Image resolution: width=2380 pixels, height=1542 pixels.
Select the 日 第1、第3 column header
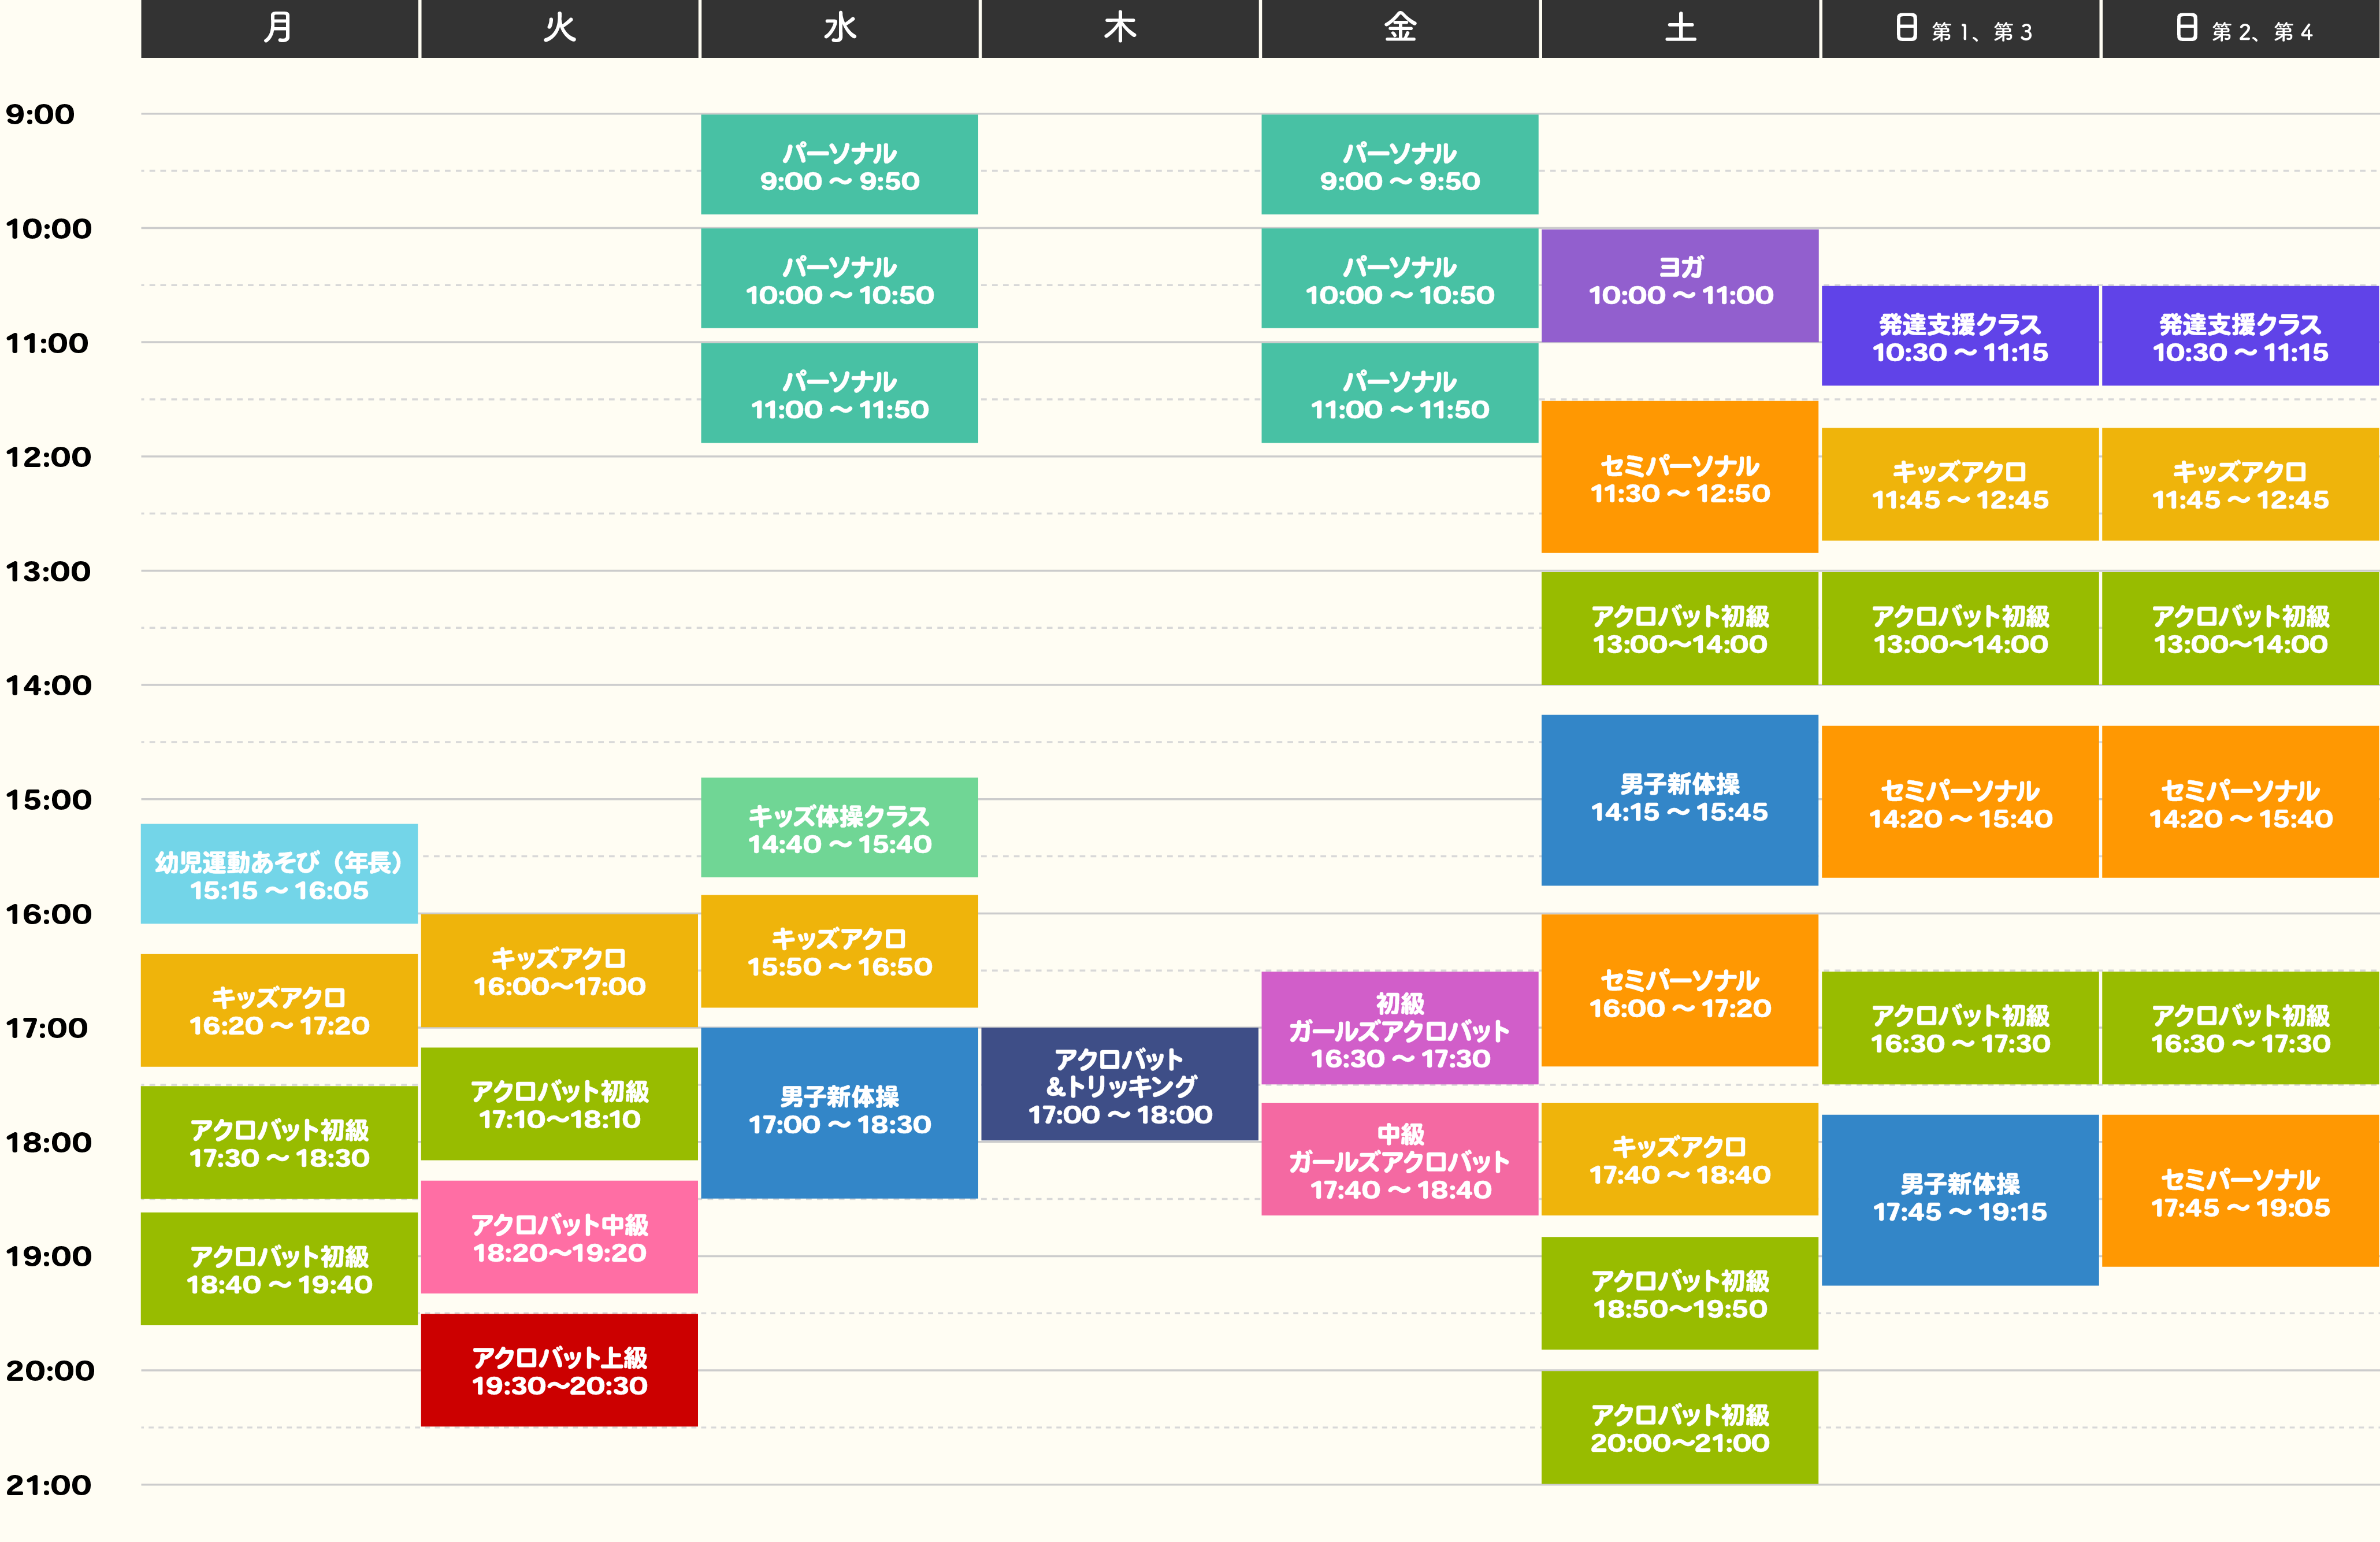pyautogui.click(x=1960, y=28)
